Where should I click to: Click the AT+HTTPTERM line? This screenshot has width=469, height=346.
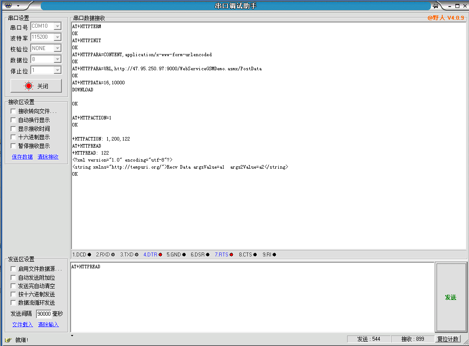coord(86,26)
